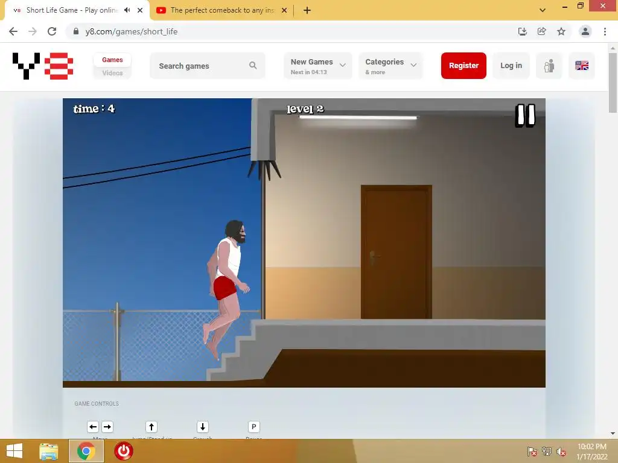Screen dimensions: 618x463
Task: Open the Chrome profile icon
Action: (585, 31)
